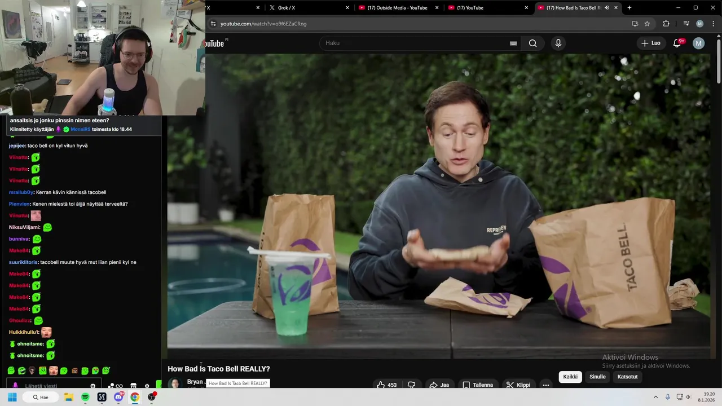
Task: Click jepijee username in chat
Action: click(x=16, y=145)
